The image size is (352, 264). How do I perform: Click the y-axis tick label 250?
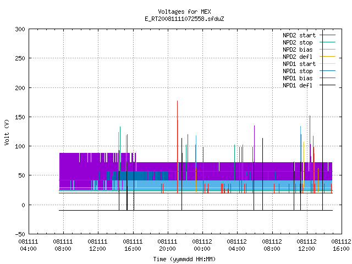click(20, 58)
